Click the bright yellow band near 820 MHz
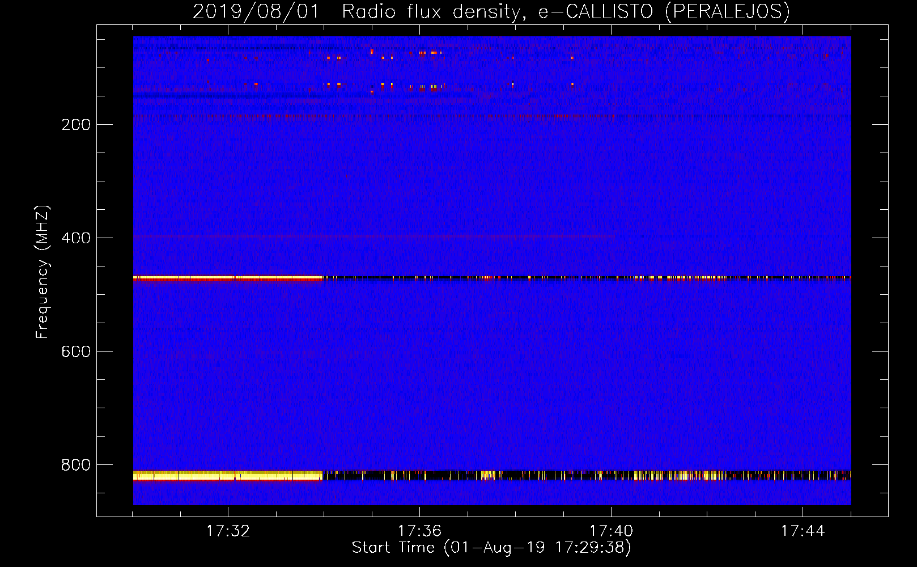Viewport: 917px width, 567px height. pyautogui.click(x=228, y=476)
